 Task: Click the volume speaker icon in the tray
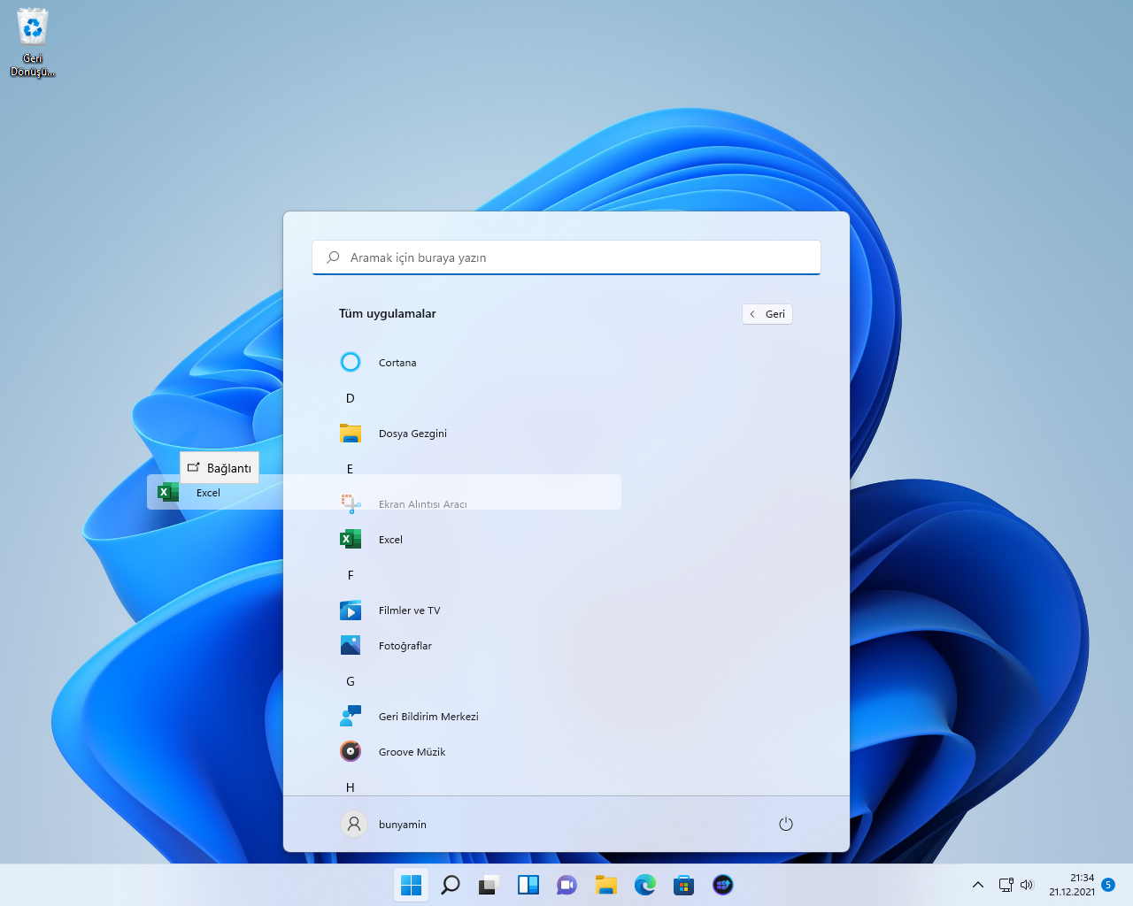pyautogui.click(x=1027, y=885)
